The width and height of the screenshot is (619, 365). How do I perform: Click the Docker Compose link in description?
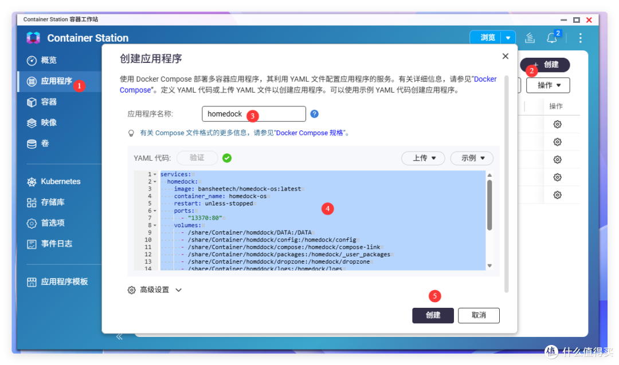pyautogui.click(x=485, y=79)
